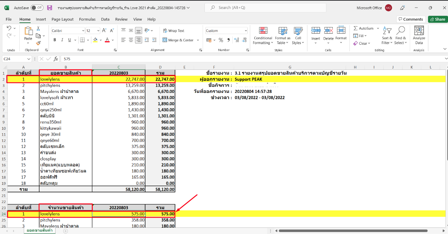
Task: Save the workbook with the Save icon
Action: click(x=50, y=8)
